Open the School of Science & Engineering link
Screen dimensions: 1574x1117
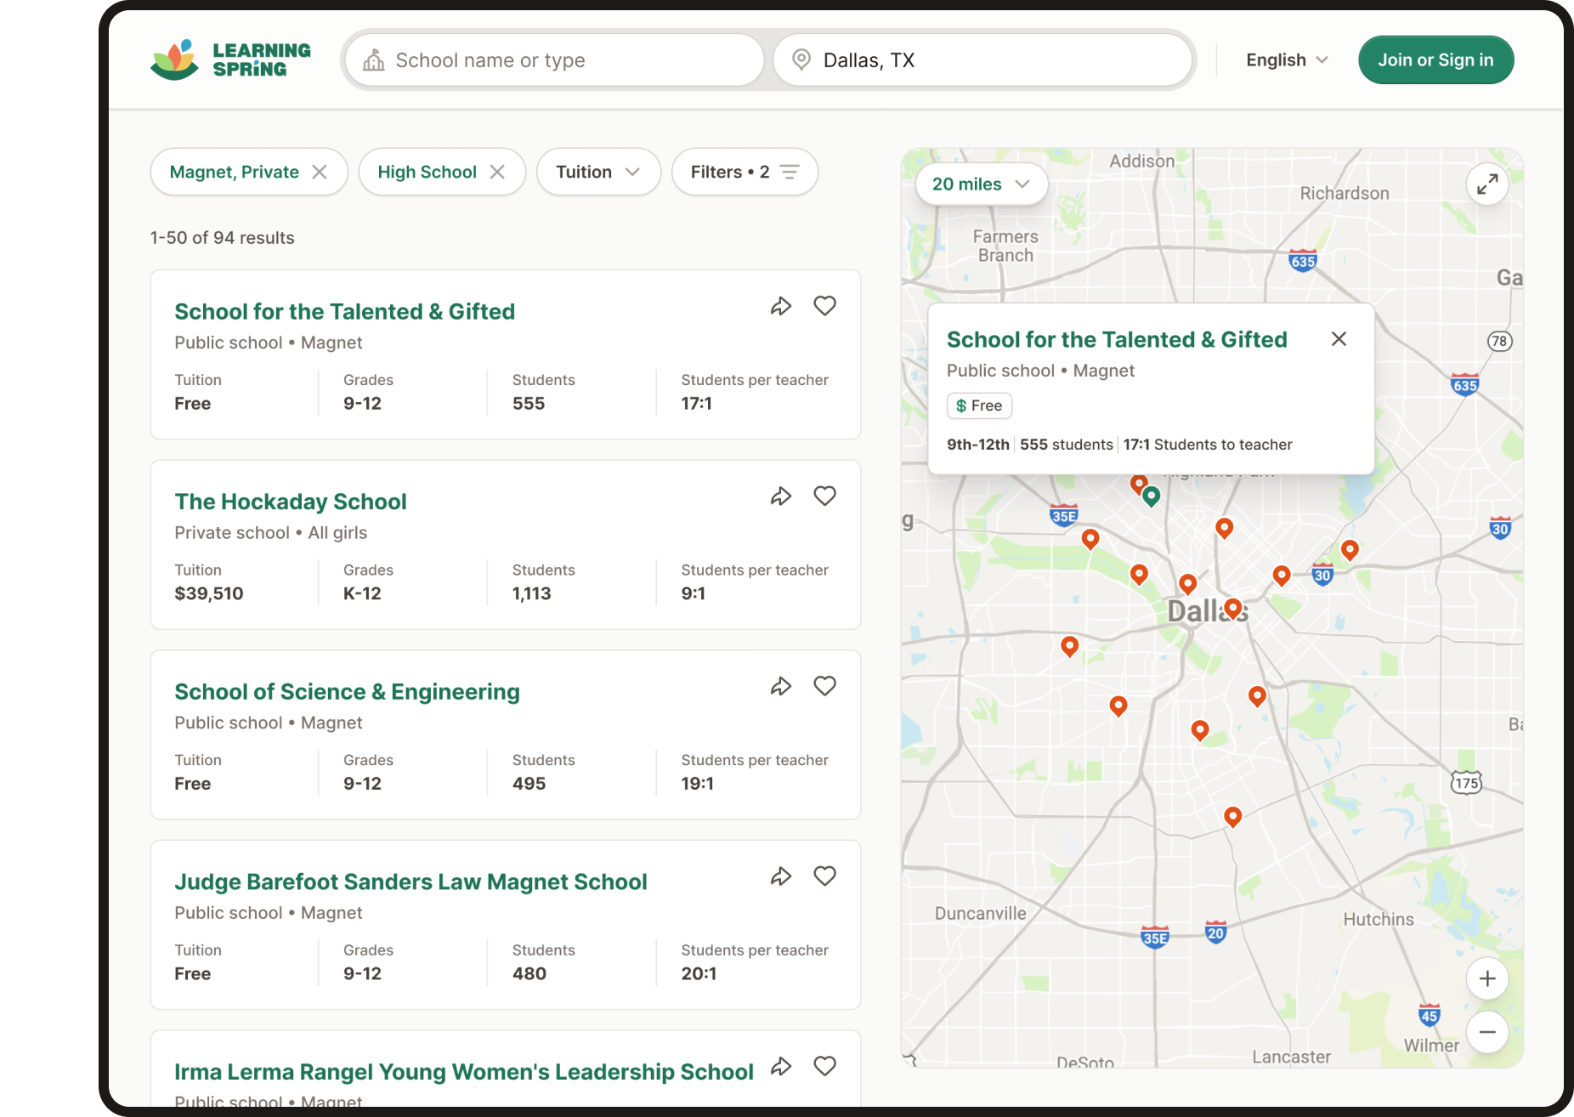(x=347, y=692)
